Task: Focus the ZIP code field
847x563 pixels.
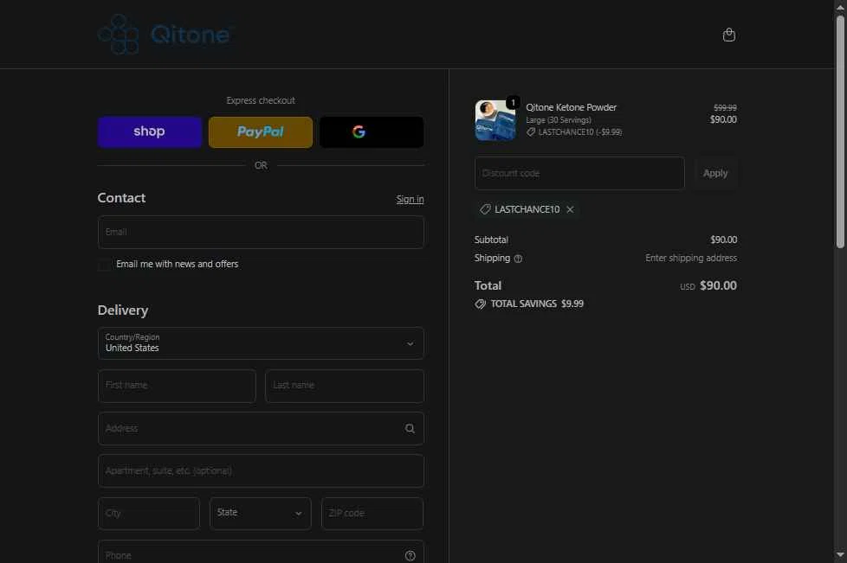Action: pyautogui.click(x=372, y=514)
